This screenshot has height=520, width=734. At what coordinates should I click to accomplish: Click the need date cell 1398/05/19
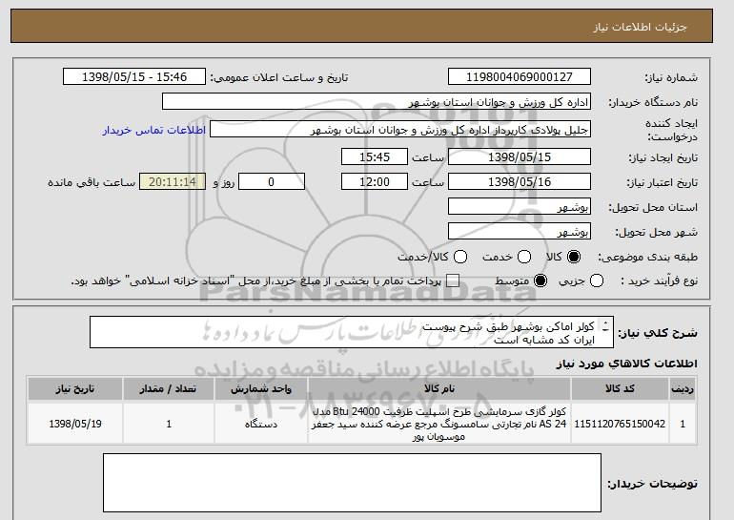[75, 424]
